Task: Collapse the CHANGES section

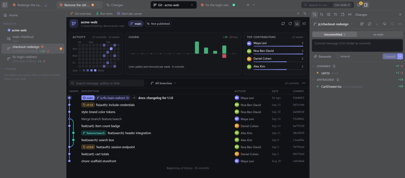Action: coord(314,66)
